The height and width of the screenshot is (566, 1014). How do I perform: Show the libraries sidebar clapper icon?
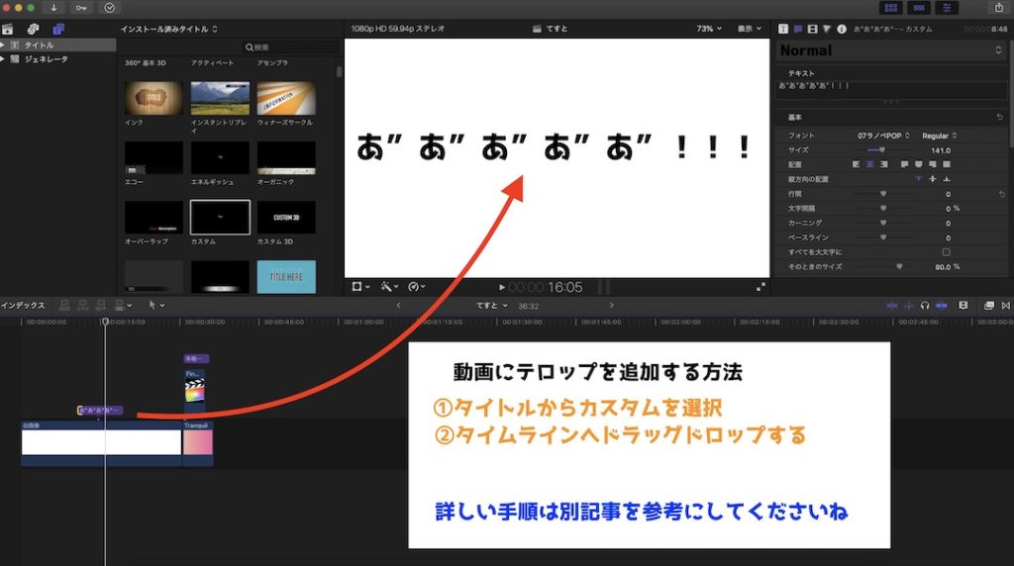[x=8, y=29]
